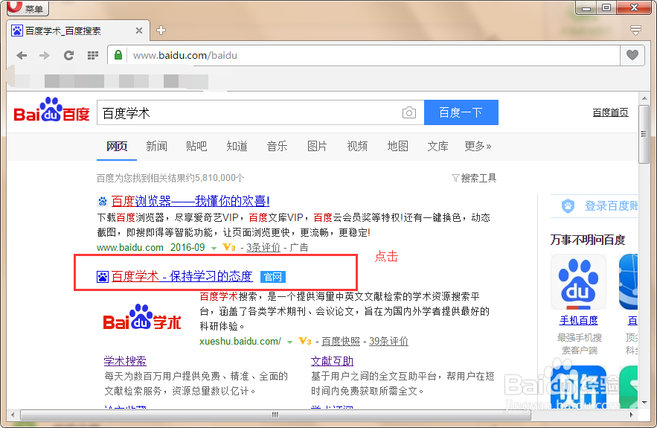Open the 百度首页 link
Image resolution: width=657 pixels, height=428 pixels.
click(610, 112)
